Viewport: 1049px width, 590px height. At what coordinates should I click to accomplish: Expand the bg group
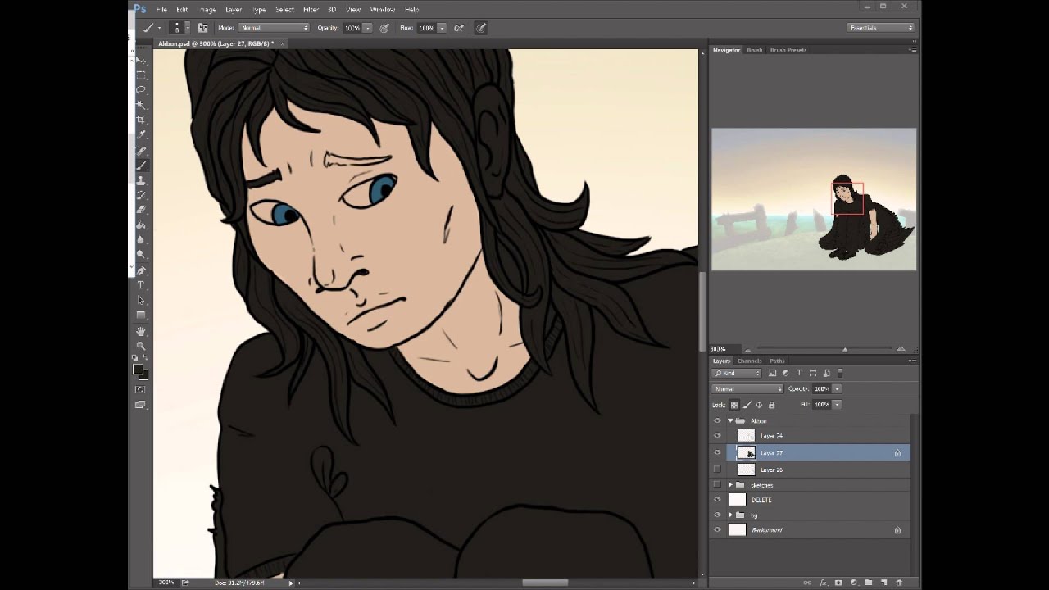click(x=730, y=515)
